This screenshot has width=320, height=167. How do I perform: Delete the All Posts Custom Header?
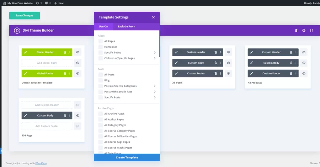(x=215, y=52)
